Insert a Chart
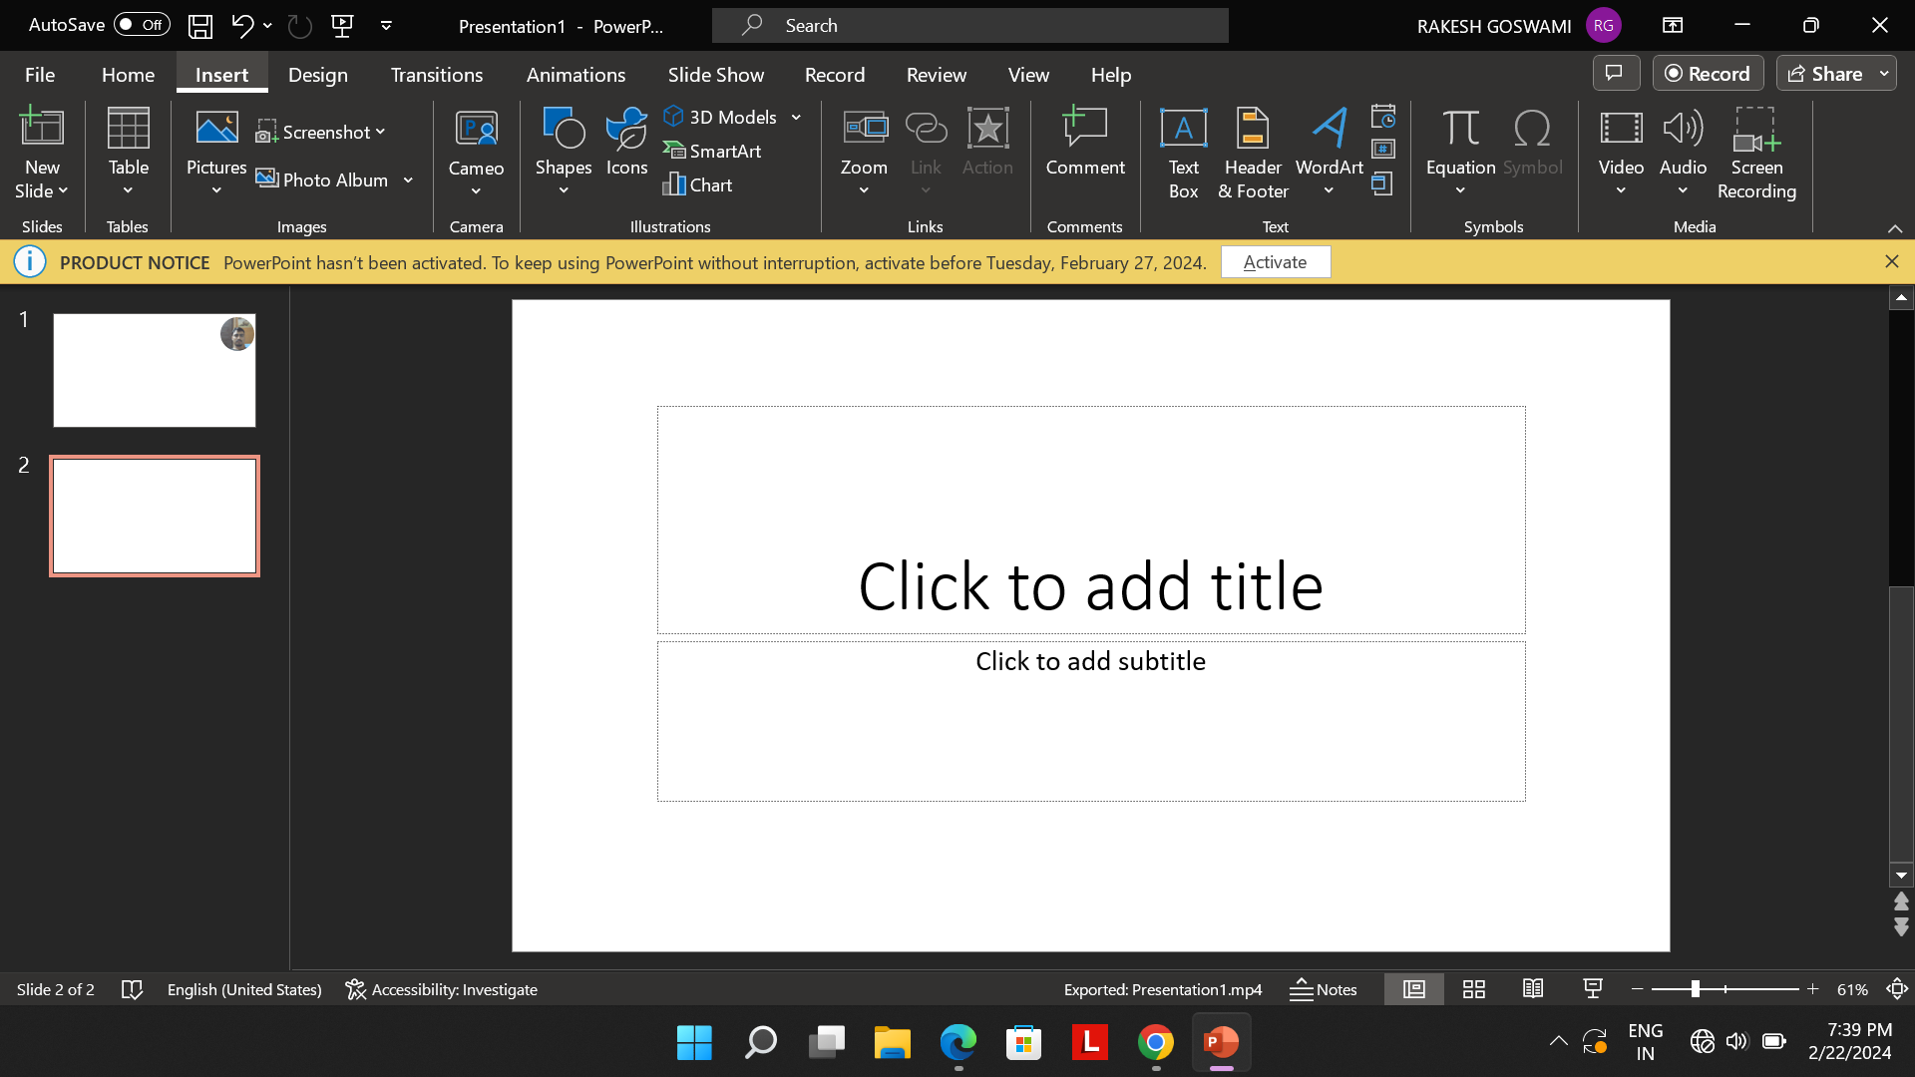This screenshot has height=1077, width=1915. 697,184
